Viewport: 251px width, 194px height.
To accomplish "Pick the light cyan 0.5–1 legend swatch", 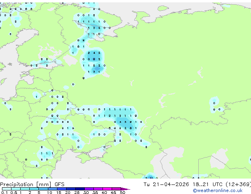I will [x=16, y=189].
